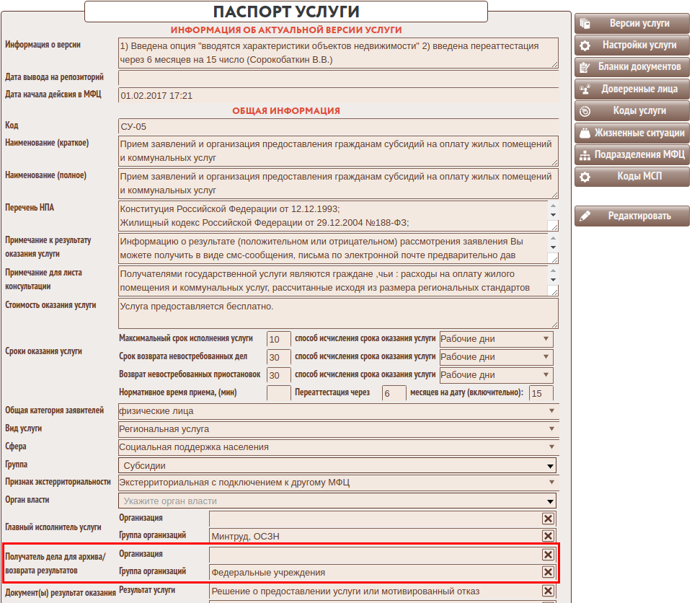The width and height of the screenshot is (692, 603).
Task: Click the Бланки документов icon
Action: (x=585, y=67)
